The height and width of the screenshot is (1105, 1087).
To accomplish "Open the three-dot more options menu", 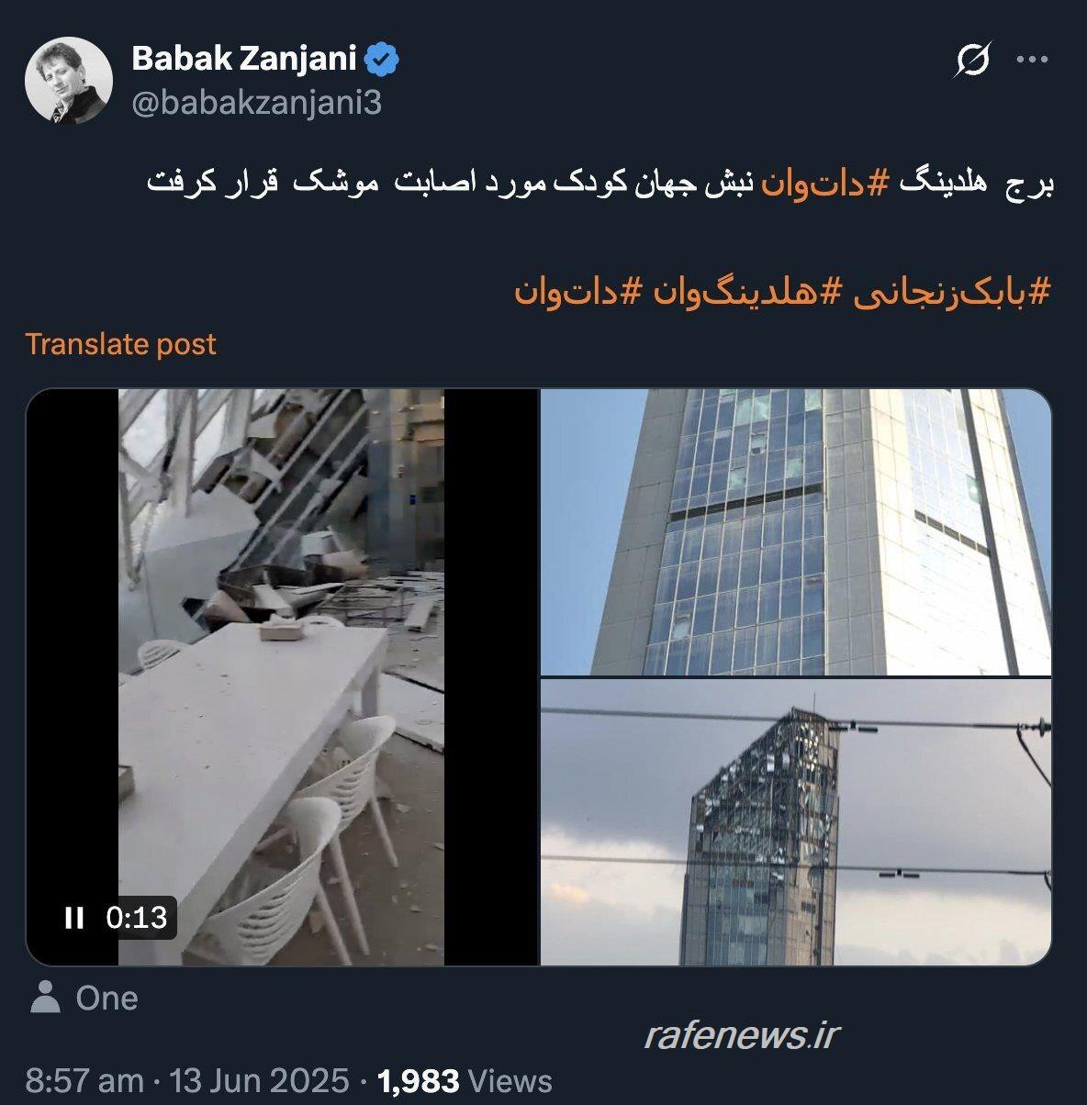I will point(1032,61).
